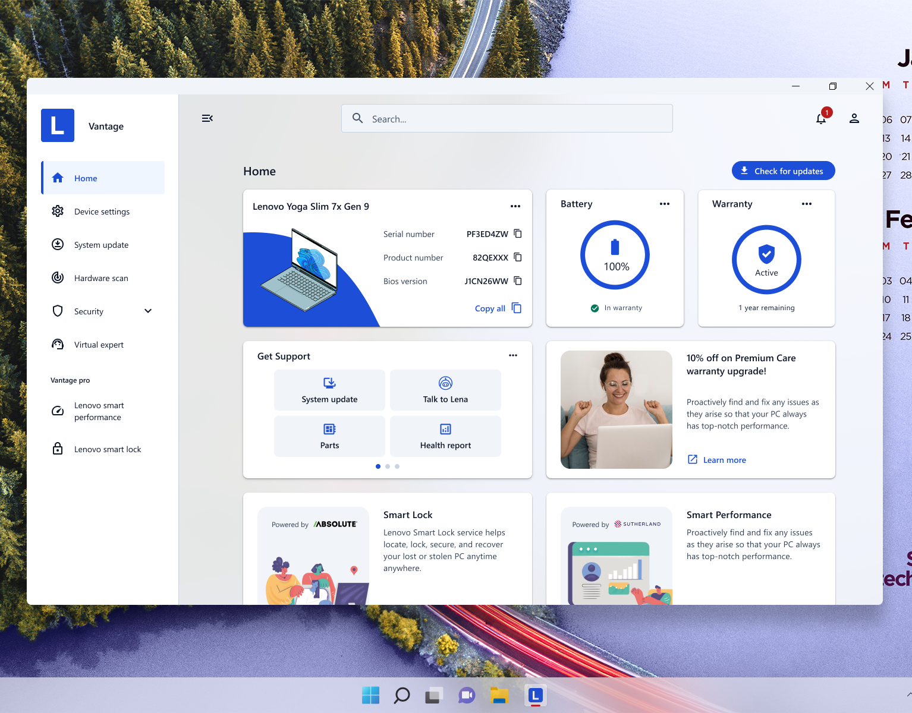Open Lenovo smart lock
Viewport: 912px width, 713px height.
[x=103, y=449]
